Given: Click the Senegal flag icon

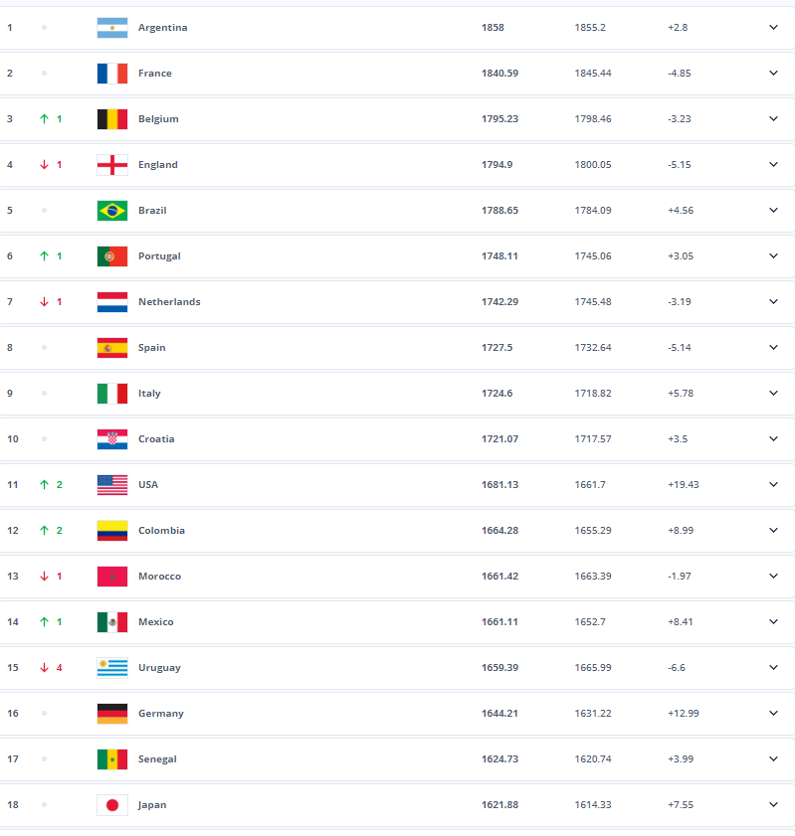Looking at the screenshot, I should coord(111,759).
